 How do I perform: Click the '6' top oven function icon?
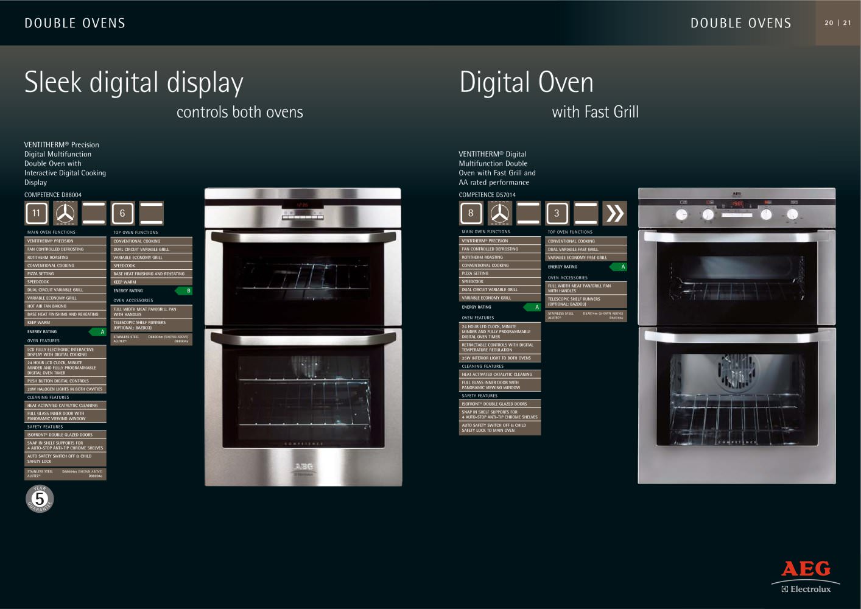click(122, 213)
